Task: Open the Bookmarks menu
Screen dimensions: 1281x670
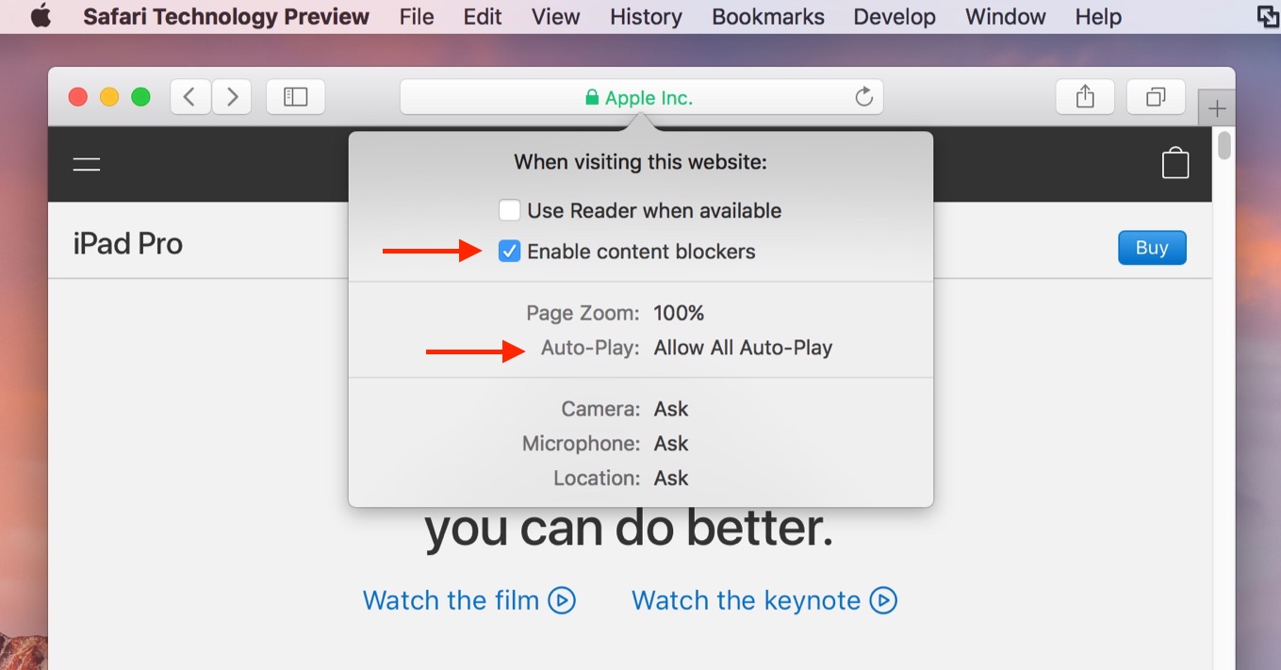Action: [766, 16]
